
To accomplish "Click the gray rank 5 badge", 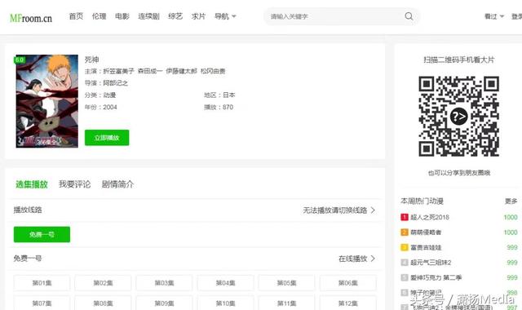I will point(405,277).
